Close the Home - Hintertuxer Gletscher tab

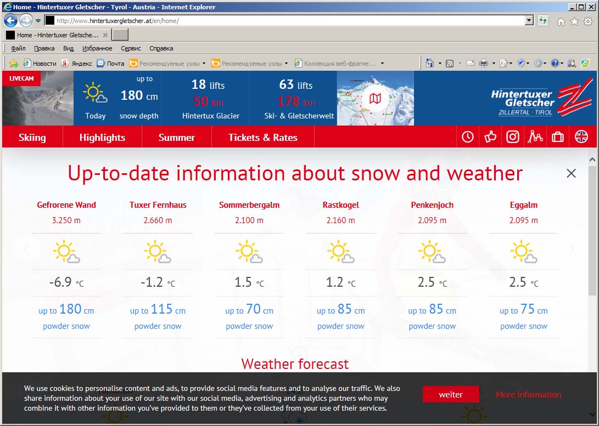tap(105, 35)
